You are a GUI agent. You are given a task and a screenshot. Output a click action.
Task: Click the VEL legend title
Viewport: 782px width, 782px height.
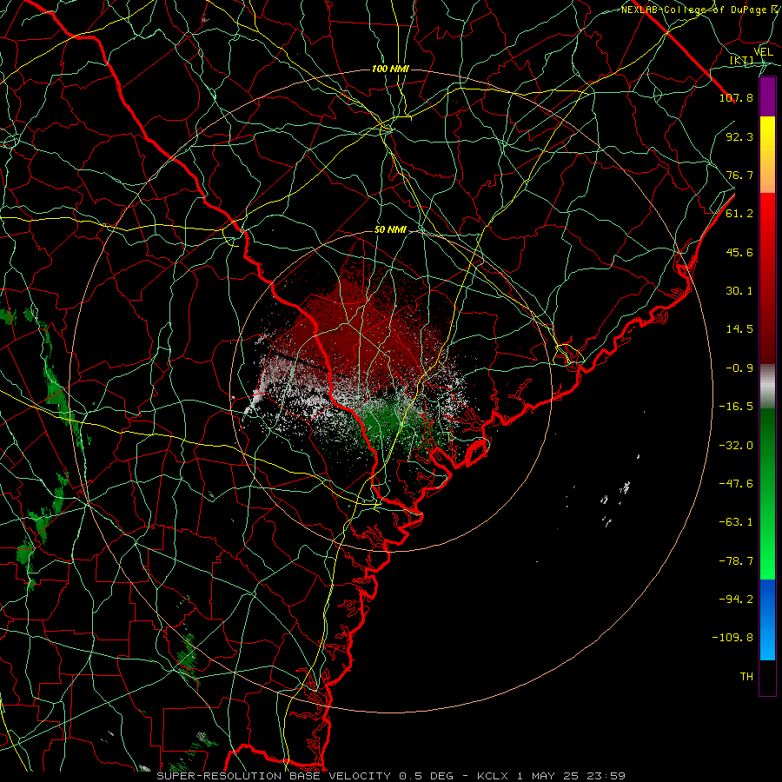[763, 52]
